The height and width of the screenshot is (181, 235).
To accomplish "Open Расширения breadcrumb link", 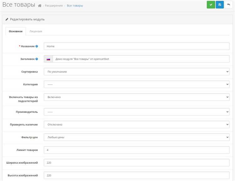I will (53, 6).
